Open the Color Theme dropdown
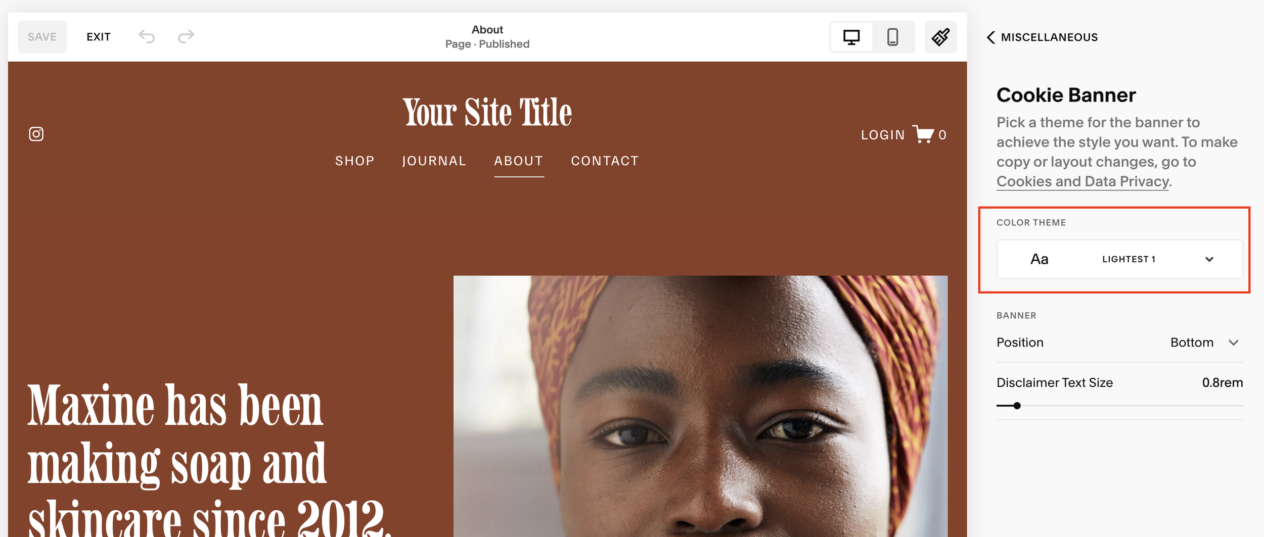Screen dimensions: 1264x537 [1119, 259]
